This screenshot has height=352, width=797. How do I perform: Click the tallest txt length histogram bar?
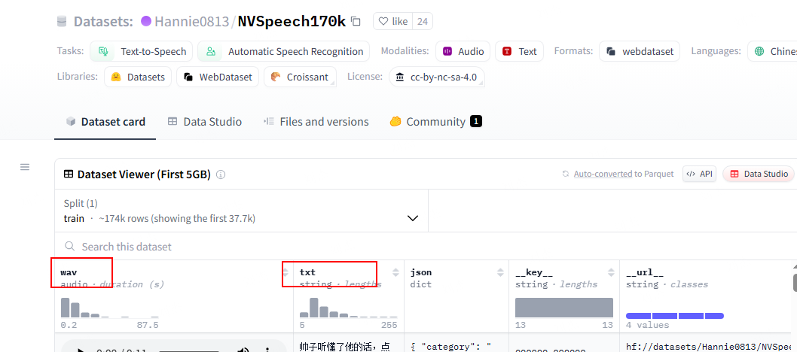(313, 308)
